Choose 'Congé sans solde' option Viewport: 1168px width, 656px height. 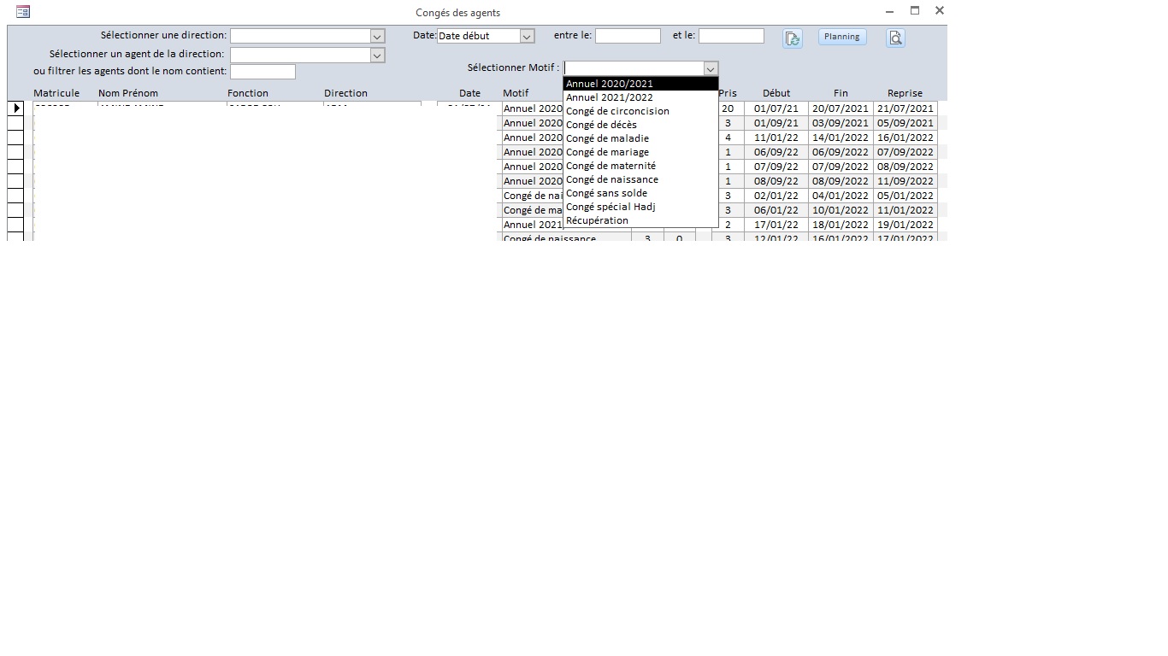coord(640,193)
